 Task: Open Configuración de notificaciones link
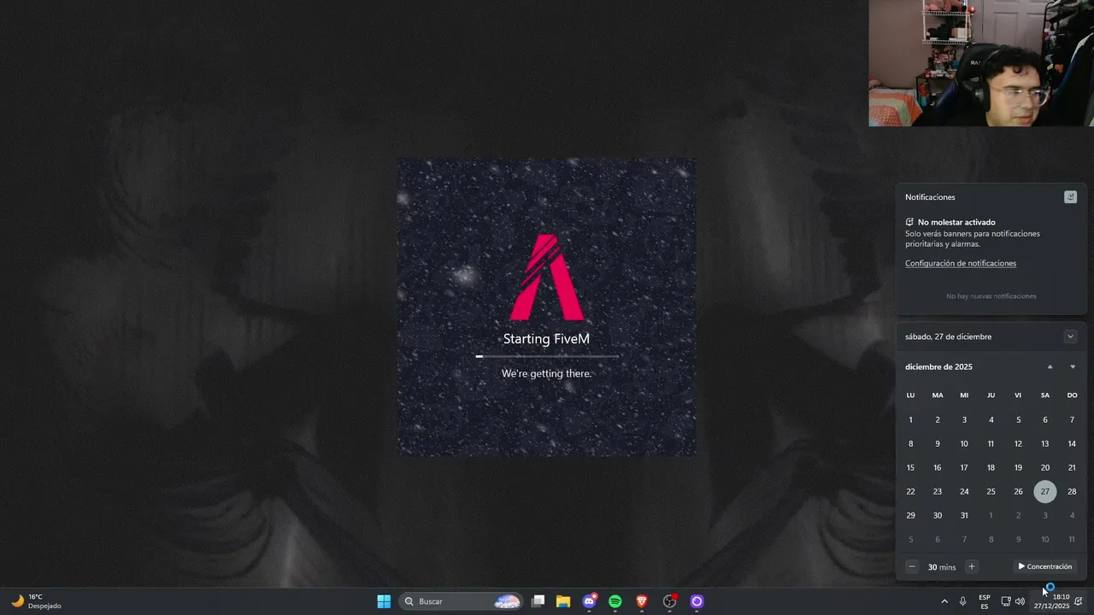961,263
